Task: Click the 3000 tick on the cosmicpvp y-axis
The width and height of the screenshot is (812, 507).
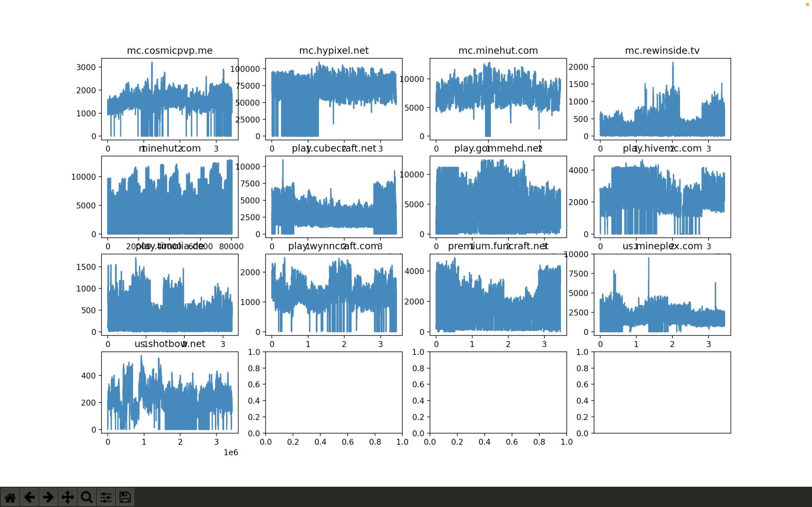Action: pos(86,67)
